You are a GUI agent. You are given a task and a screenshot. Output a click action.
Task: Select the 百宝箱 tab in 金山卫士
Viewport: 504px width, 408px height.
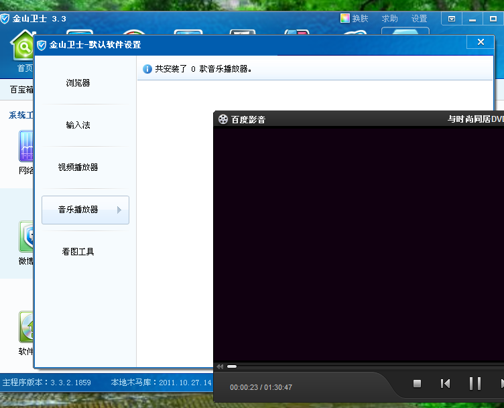click(x=21, y=89)
